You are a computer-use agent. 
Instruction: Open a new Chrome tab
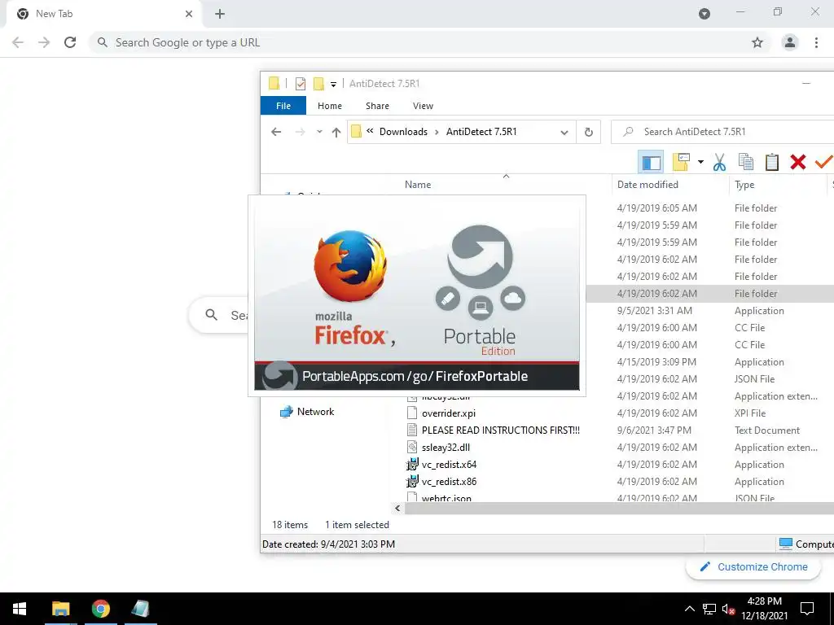point(220,14)
